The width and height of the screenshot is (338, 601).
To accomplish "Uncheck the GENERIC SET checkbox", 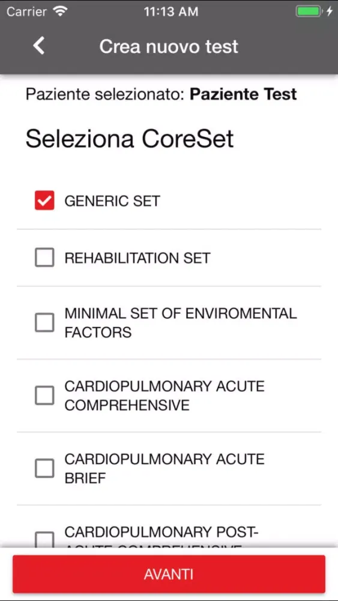I will pyautogui.click(x=44, y=201).
